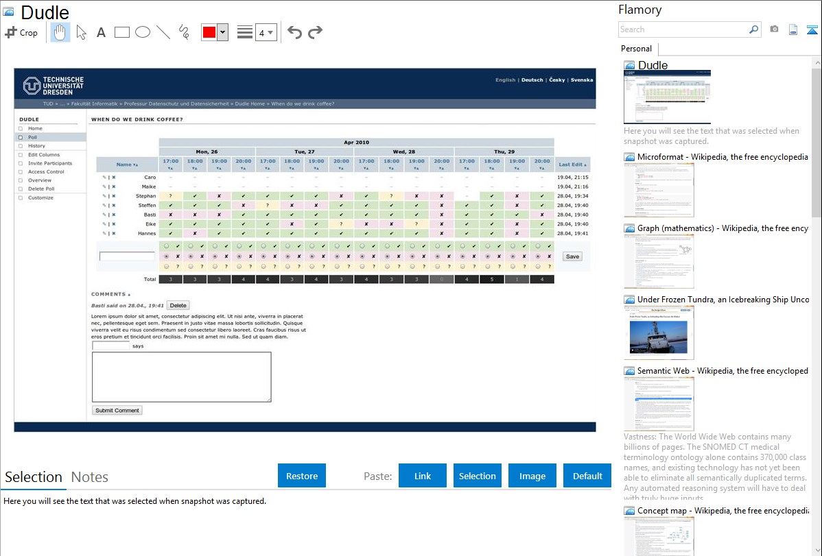The height and width of the screenshot is (556, 822).
Task: Click the Deutsch language link
Action: pos(532,80)
